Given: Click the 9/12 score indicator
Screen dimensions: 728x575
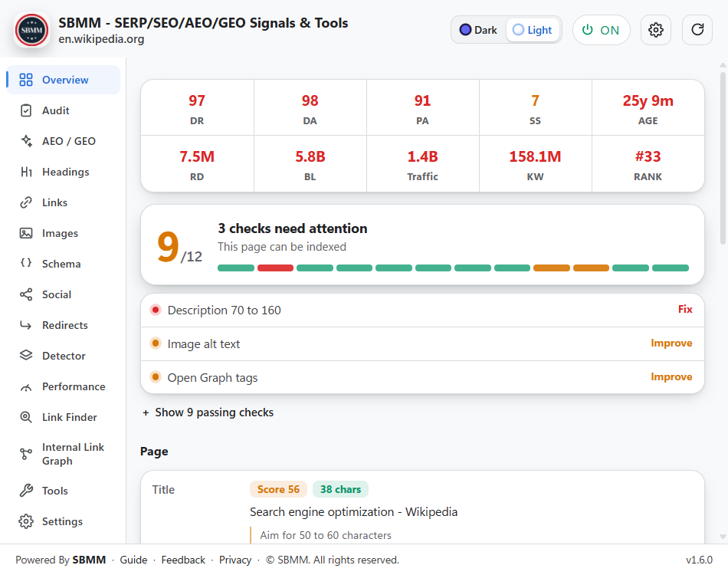Looking at the screenshot, I should pyautogui.click(x=179, y=247).
